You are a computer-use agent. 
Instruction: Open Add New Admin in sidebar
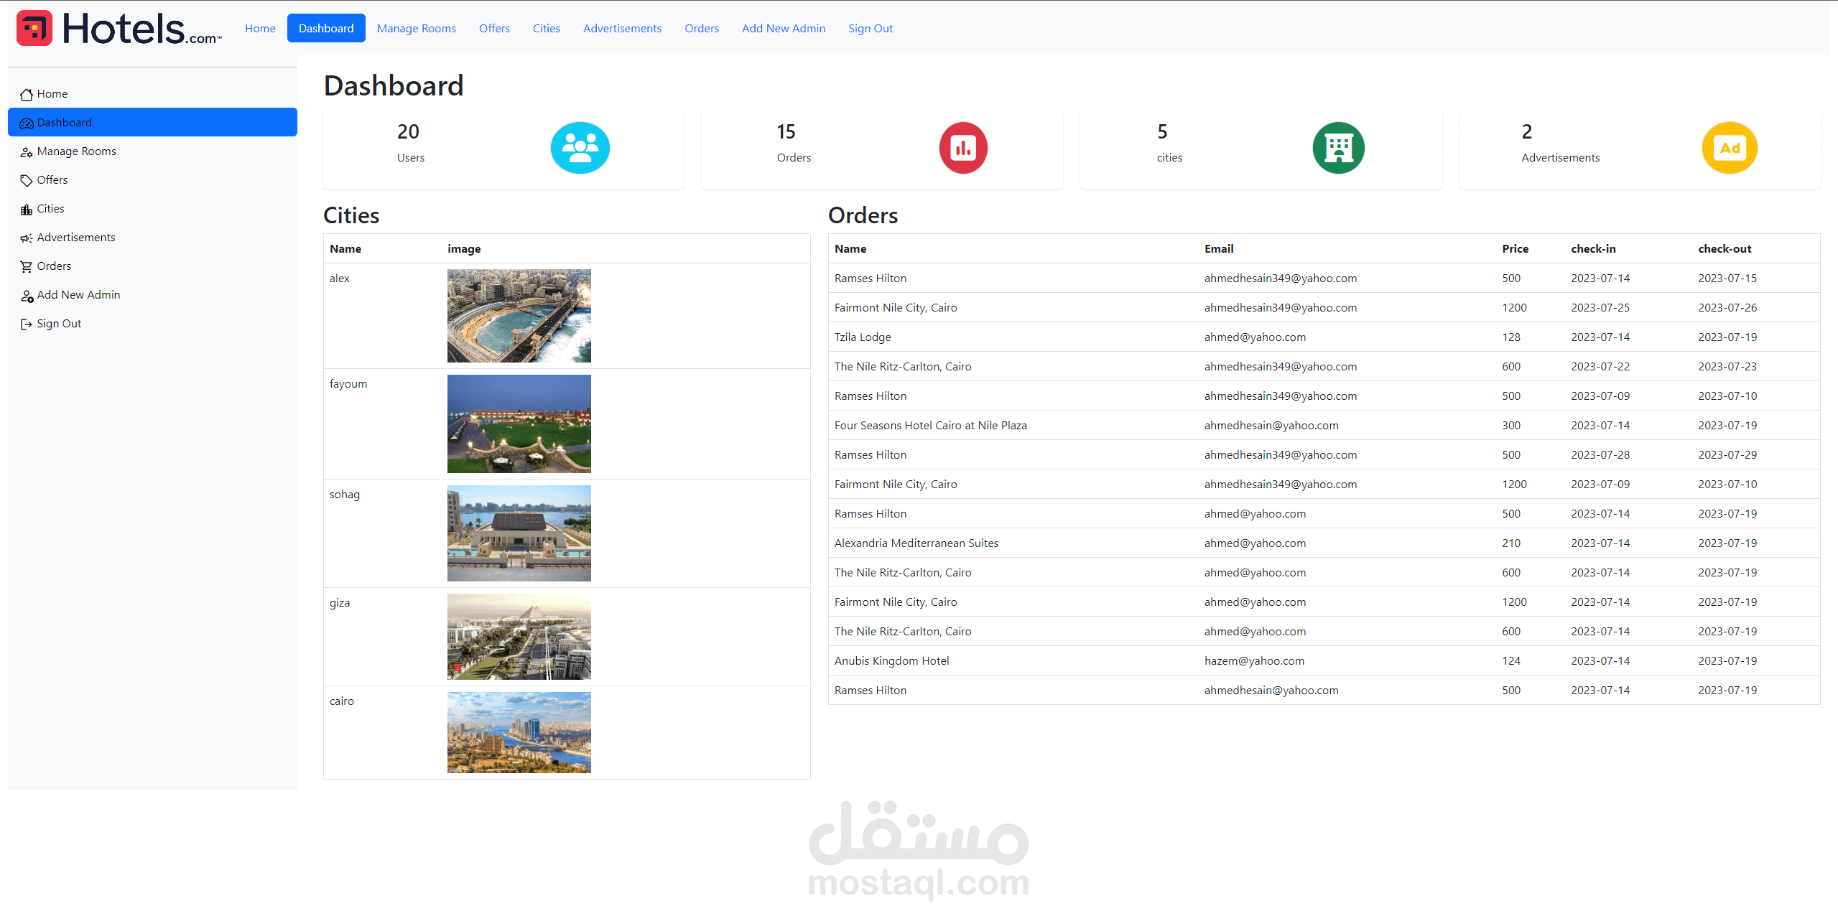[78, 295]
